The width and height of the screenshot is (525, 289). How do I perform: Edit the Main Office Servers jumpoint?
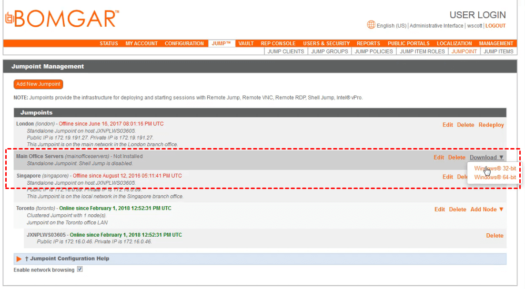click(x=439, y=158)
